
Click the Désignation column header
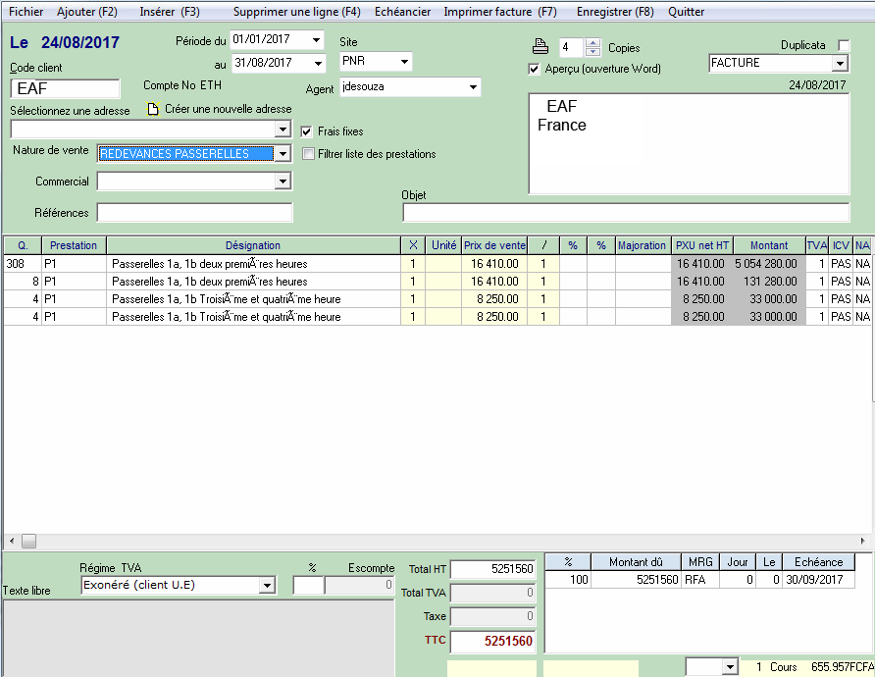(252, 245)
